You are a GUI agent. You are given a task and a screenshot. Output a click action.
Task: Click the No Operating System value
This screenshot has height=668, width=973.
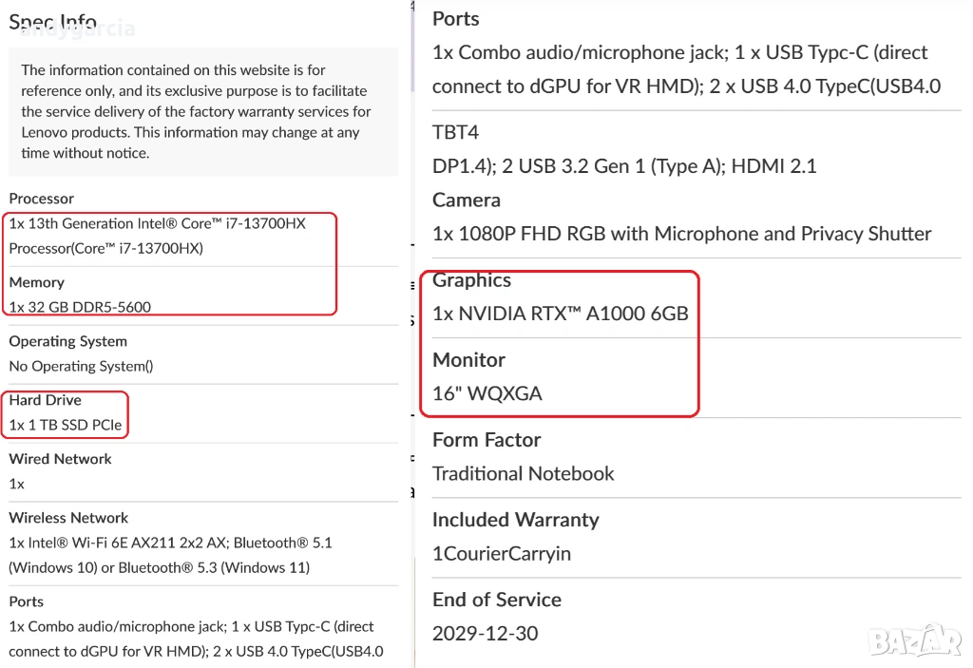coord(81,366)
